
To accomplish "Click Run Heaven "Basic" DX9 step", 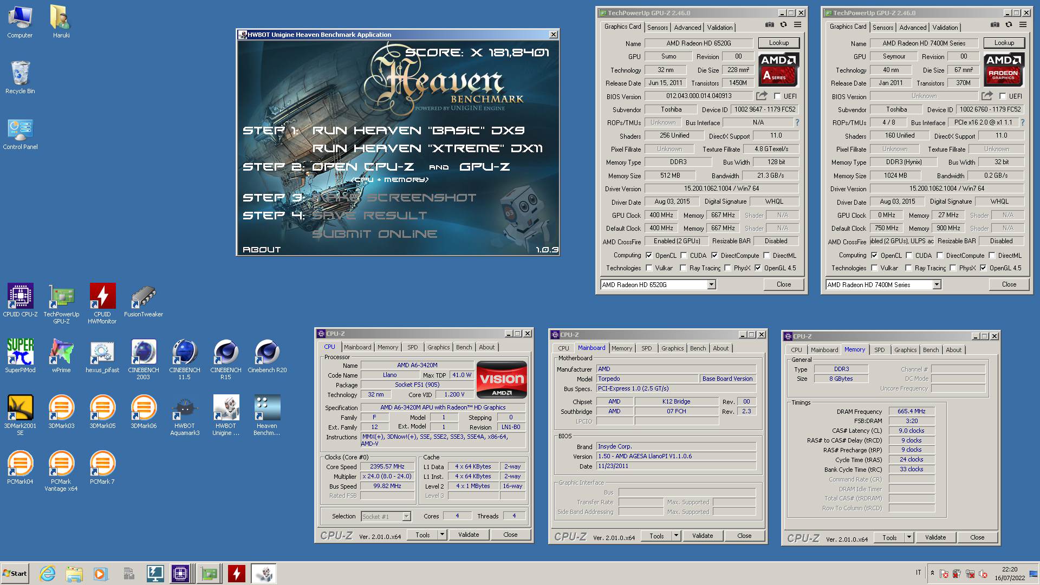I will tap(418, 131).
